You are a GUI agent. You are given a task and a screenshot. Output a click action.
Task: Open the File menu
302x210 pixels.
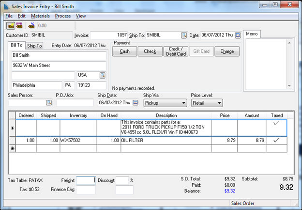(9, 16)
